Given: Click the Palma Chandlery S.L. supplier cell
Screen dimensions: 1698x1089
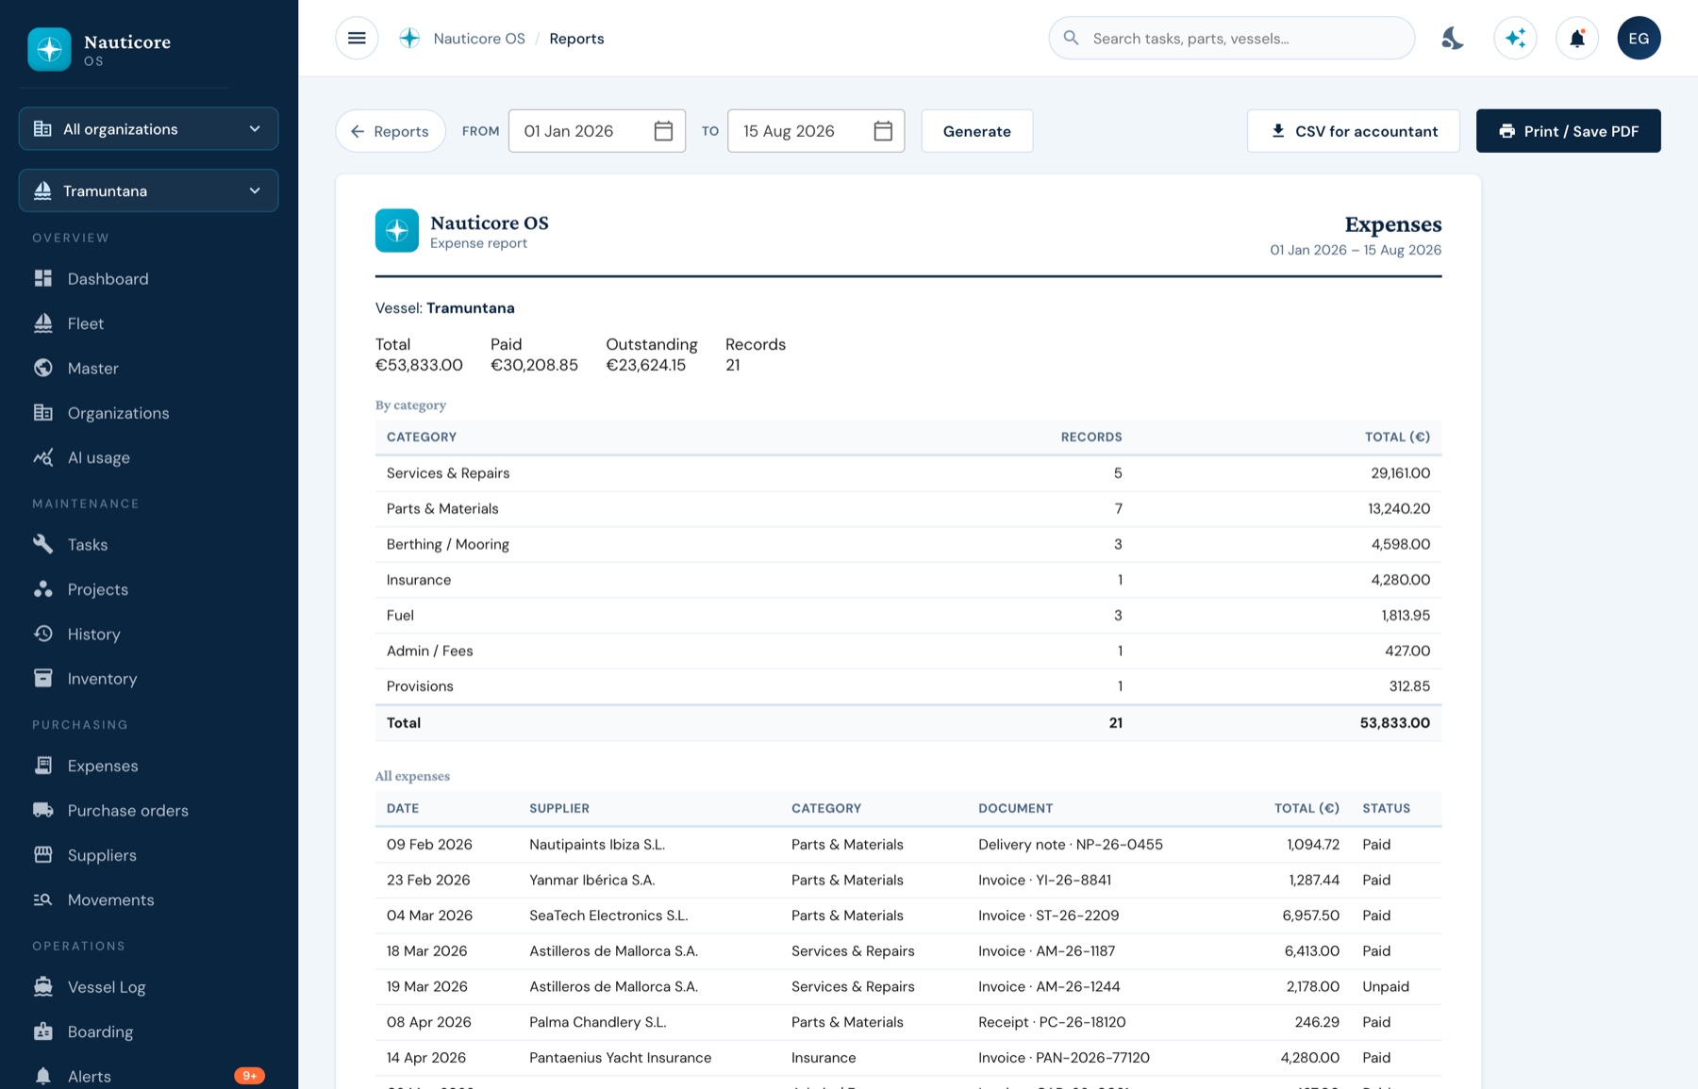Looking at the screenshot, I should (597, 1022).
